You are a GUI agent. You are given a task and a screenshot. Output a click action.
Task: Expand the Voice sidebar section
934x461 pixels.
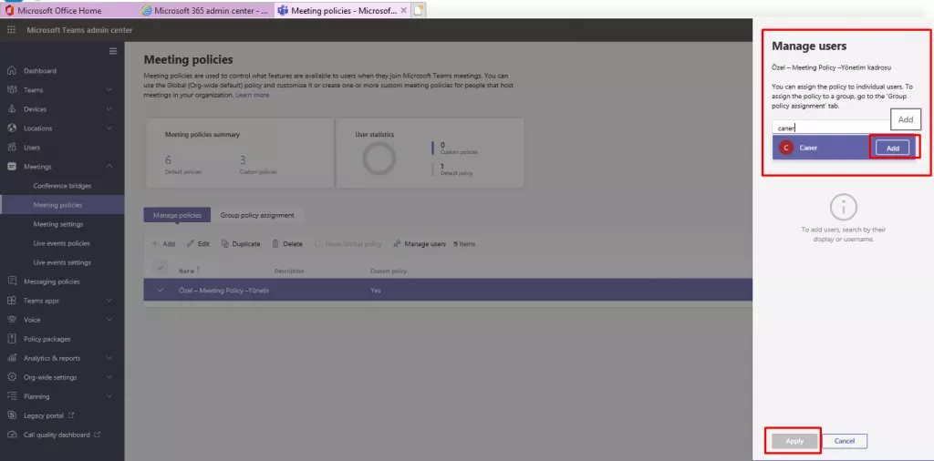pyautogui.click(x=109, y=320)
